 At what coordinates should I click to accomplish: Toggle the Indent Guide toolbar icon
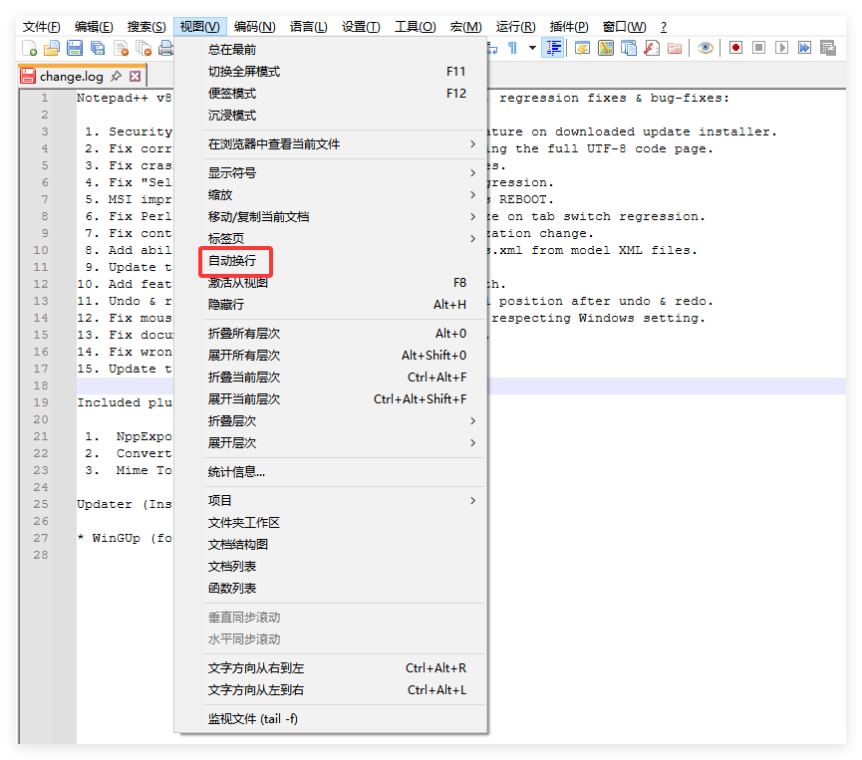[x=553, y=49]
